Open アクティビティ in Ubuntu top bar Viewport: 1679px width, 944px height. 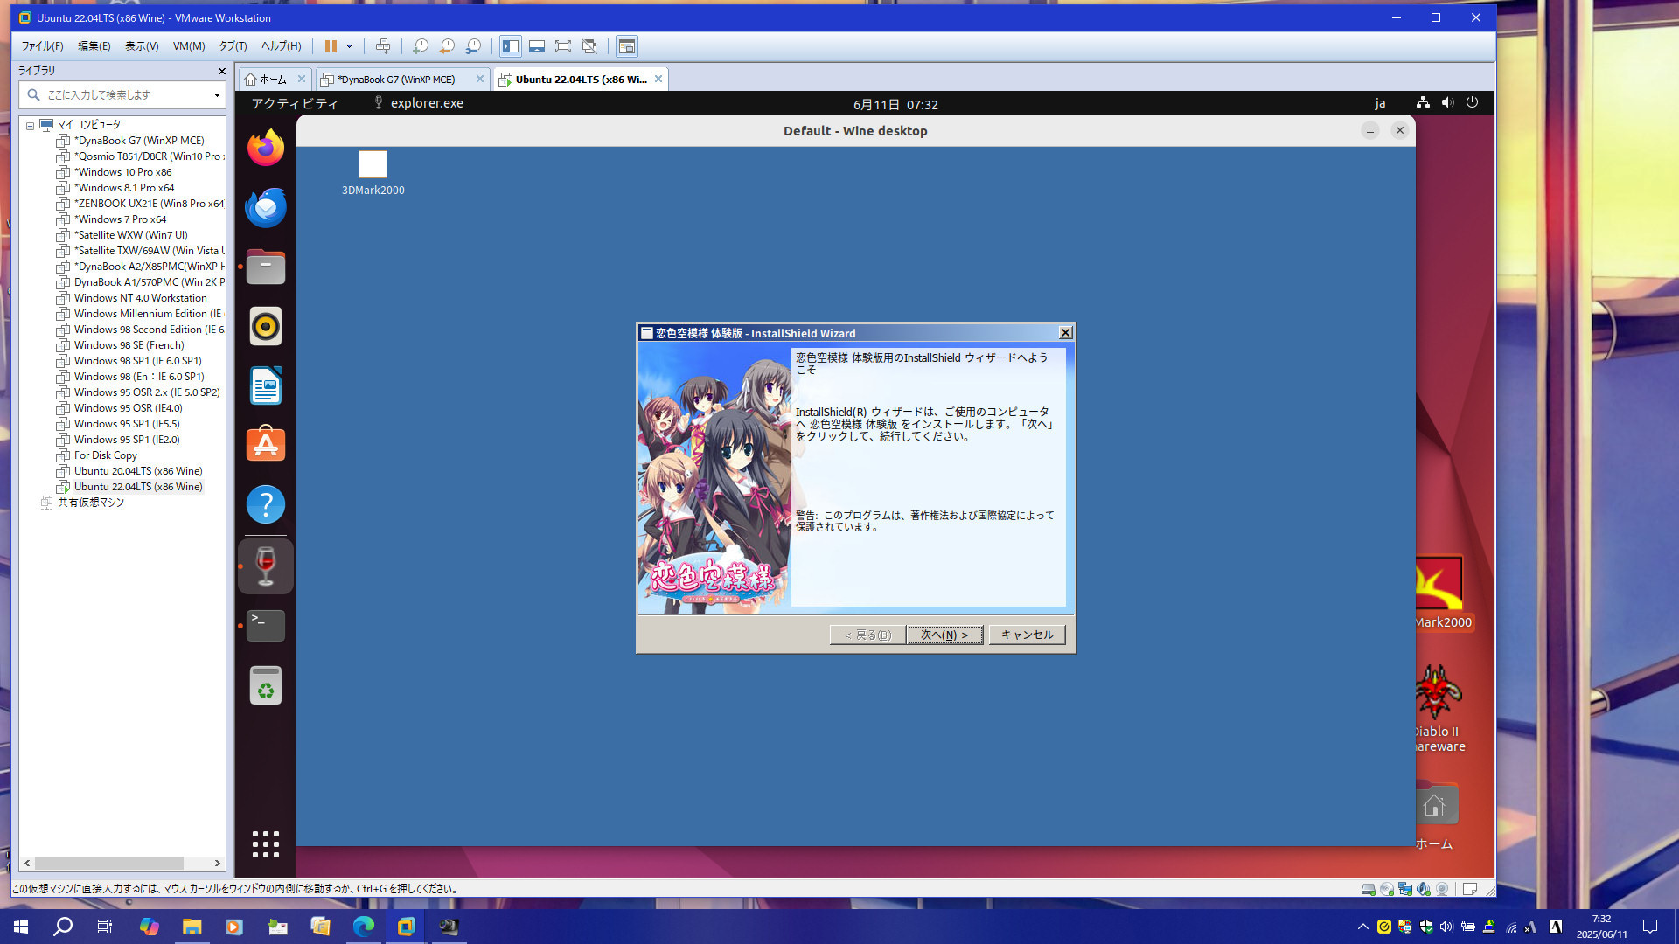[x=295, y=103]
